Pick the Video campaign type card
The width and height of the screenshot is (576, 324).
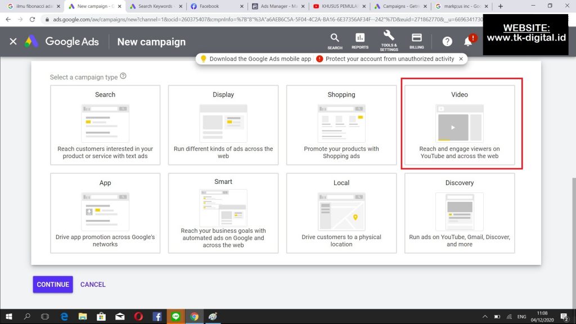tap(460, 125)
